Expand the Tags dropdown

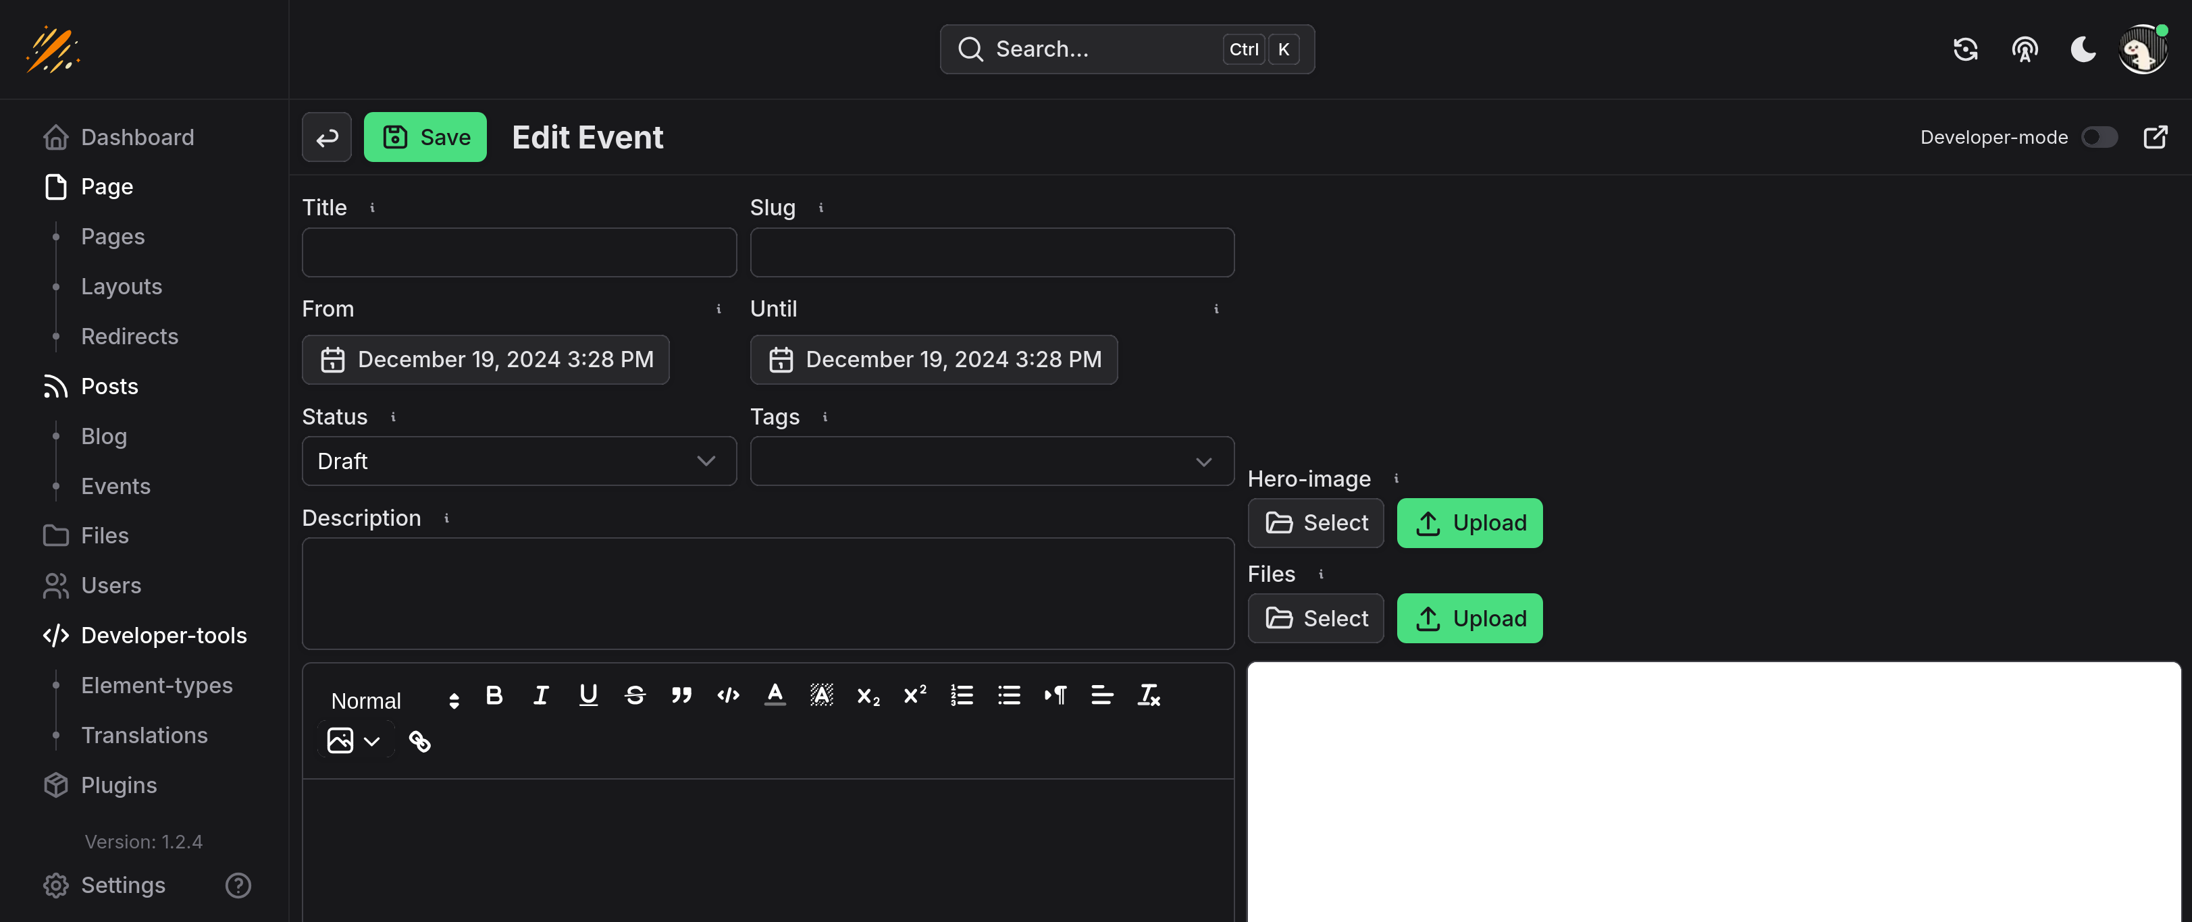point(991,461)
